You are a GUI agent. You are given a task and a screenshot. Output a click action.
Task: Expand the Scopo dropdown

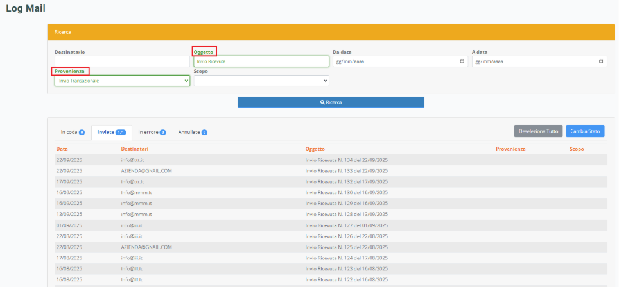261,81
